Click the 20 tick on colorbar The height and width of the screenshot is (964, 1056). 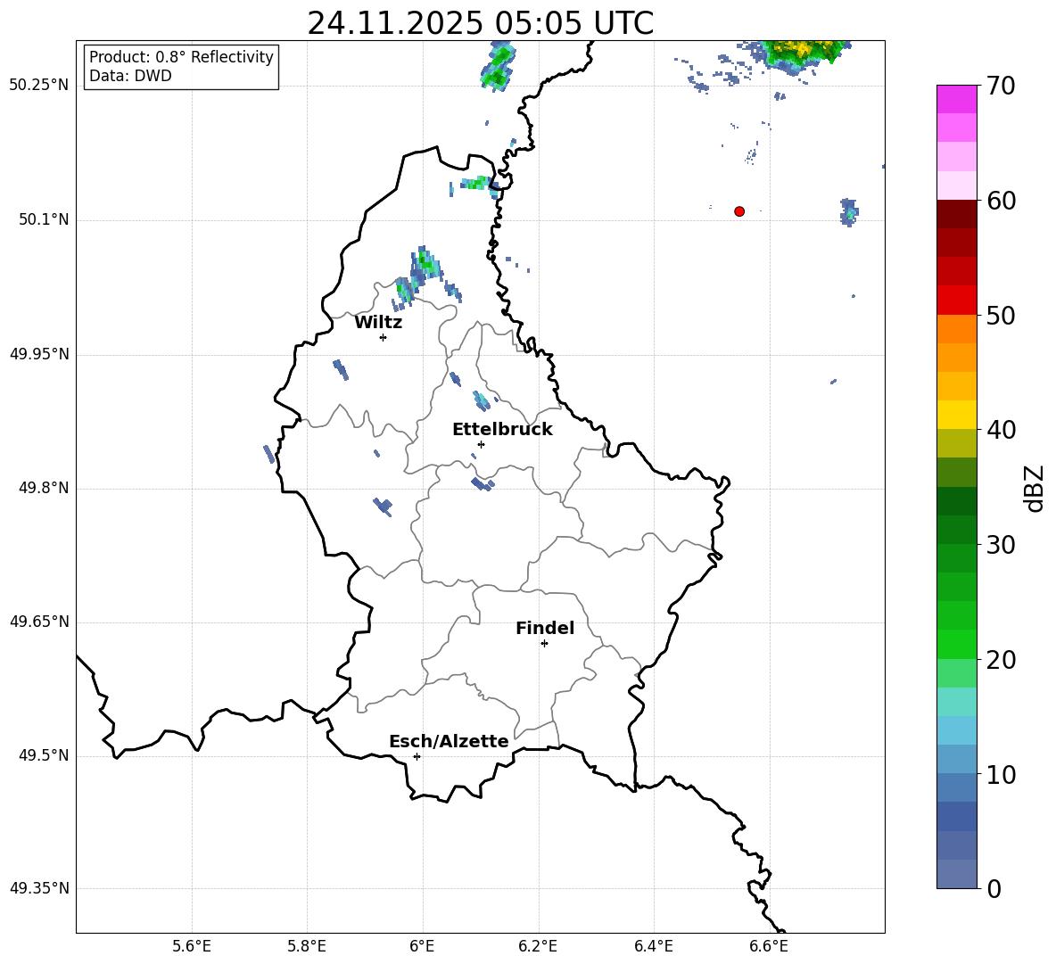(x=1001, y=660)
